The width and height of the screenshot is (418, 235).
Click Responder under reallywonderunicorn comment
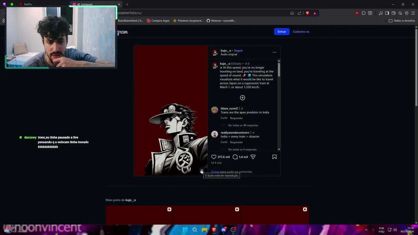(x=236, y=142)
